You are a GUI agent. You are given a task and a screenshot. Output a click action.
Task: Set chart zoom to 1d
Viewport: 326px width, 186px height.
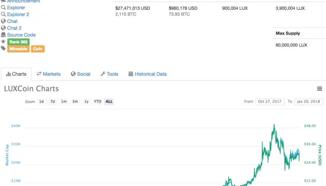[42, 102]
